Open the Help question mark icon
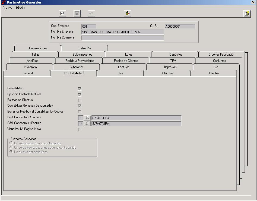The width and height of the screenshot is (257, 201). point(247,14)
